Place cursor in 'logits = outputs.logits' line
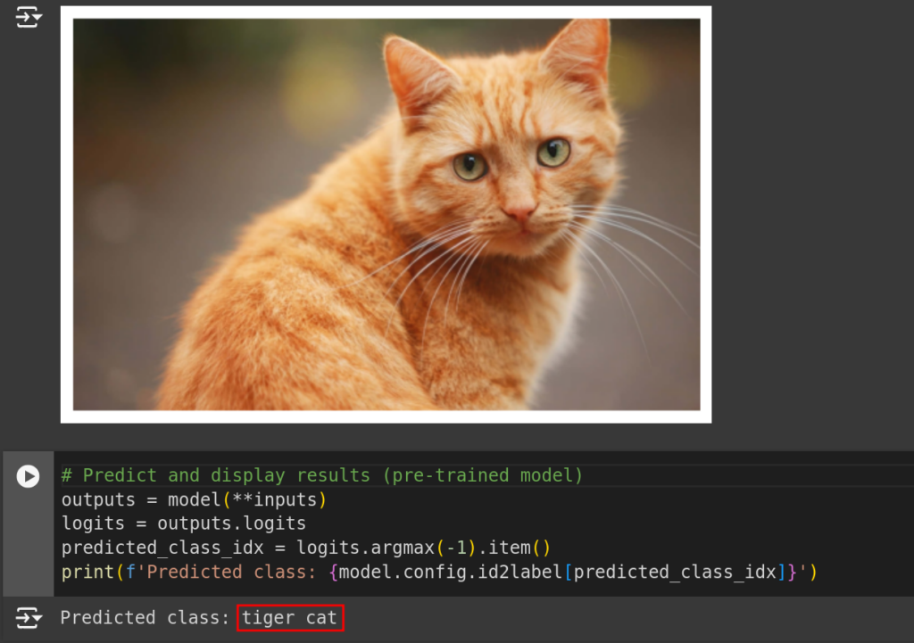914x643 pixels. (x=184, y=523)
